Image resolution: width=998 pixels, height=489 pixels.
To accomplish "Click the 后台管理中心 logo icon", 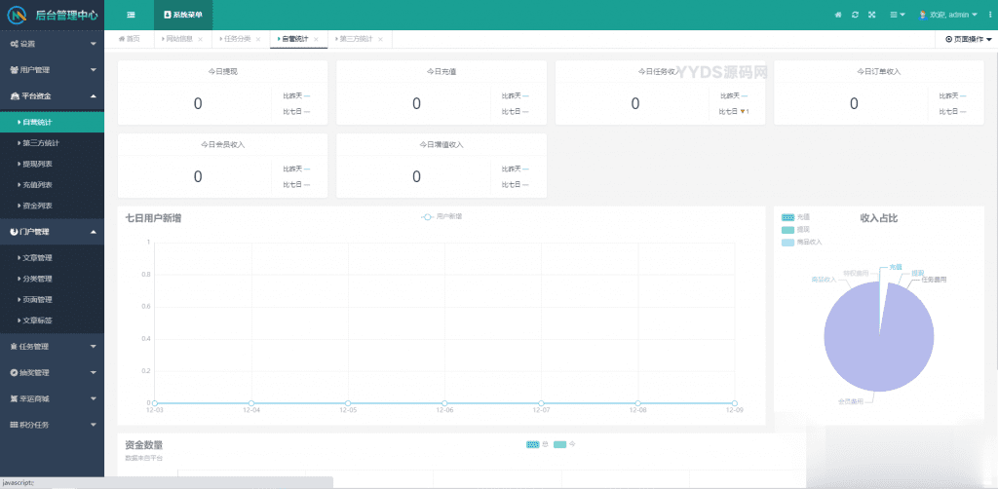I will click(x=17, y=15).
